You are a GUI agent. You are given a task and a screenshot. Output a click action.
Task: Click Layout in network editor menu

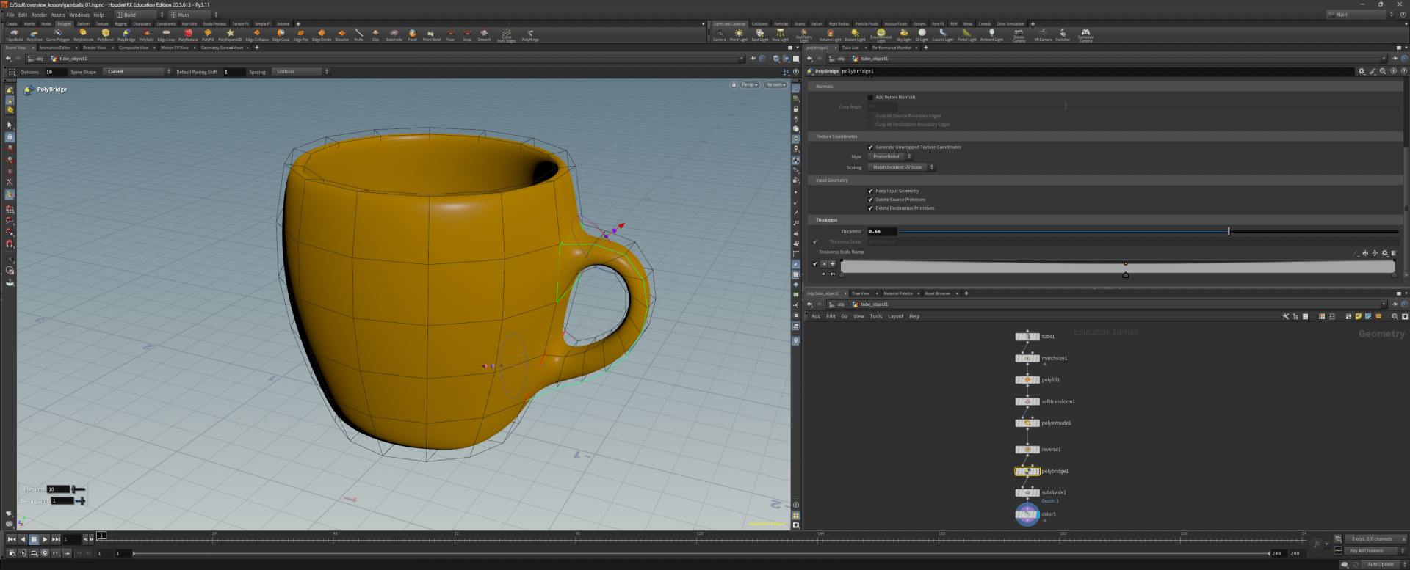click(895, 316)
